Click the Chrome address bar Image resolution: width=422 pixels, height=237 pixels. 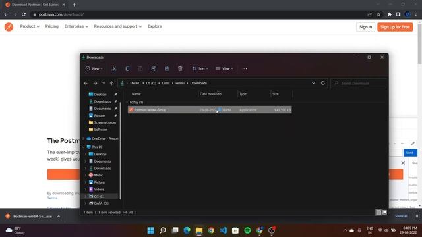pyautogui.click(x=199, y=14)
